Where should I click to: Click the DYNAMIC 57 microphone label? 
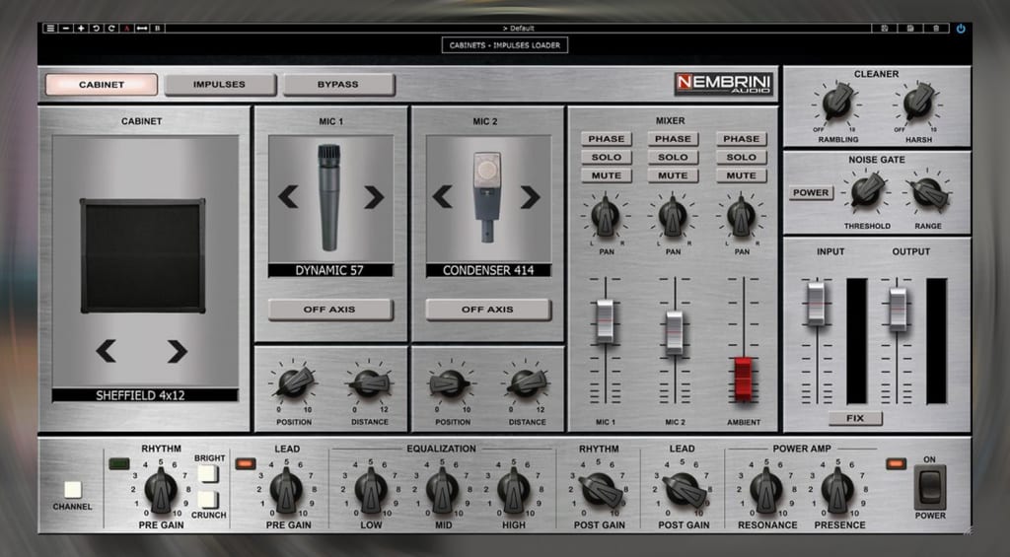coord(330,270)
